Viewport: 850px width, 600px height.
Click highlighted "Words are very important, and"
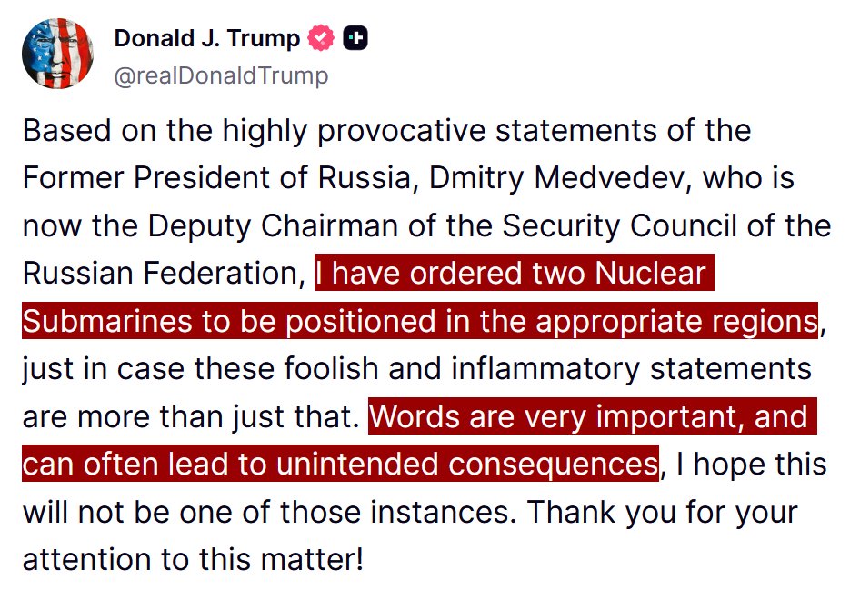588,416
